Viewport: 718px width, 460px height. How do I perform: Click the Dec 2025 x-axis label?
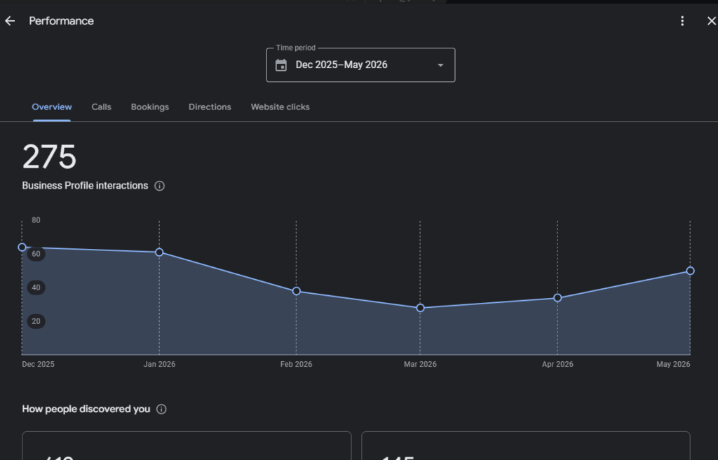pos(38,364)
